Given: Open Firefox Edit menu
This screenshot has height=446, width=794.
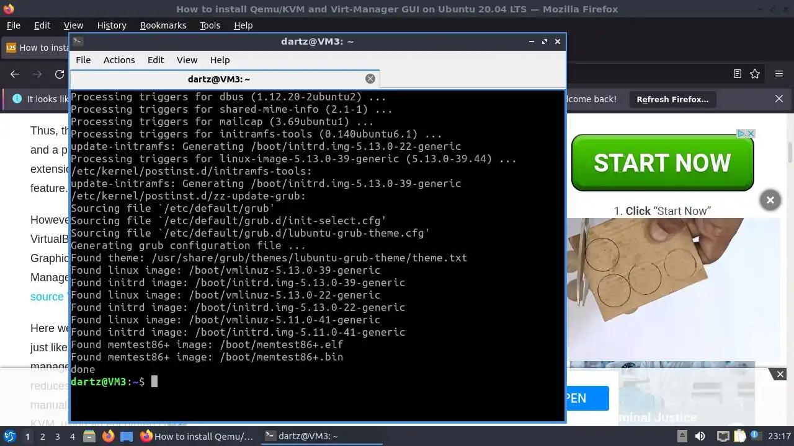Looking at the screenshot, I should point(42,25).
